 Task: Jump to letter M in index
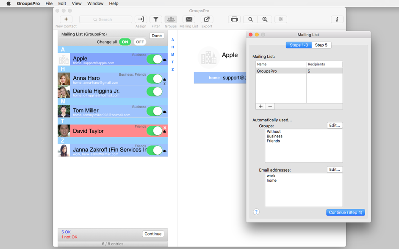172,55
